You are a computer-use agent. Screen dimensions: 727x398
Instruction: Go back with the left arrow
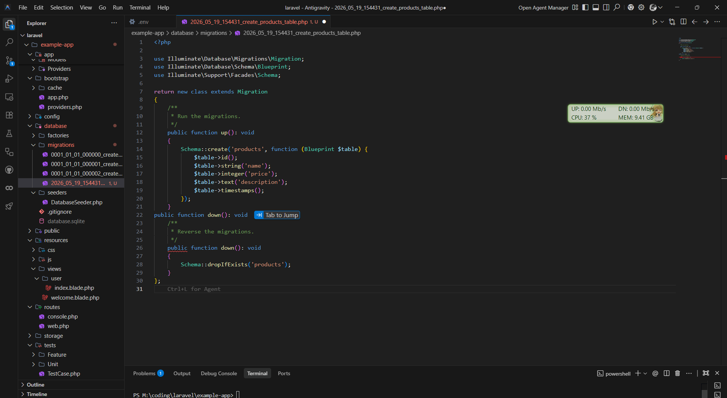(x=695, y=22)
